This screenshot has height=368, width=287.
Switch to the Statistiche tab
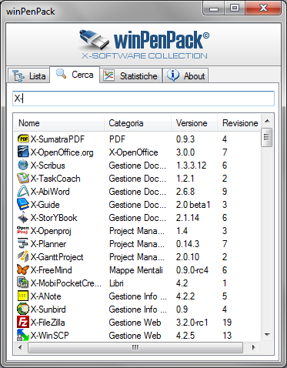pyautogui.click(x=131, y=76)
